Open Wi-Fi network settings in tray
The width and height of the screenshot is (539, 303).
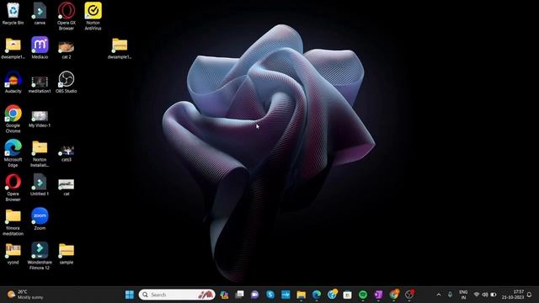[x=477, y=295]
